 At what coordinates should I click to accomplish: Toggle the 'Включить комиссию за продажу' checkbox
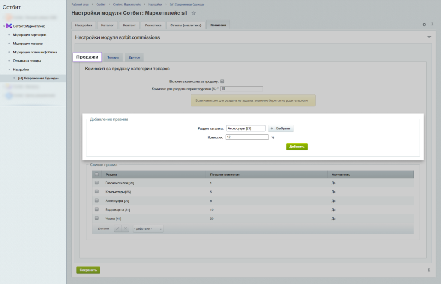click(x=222, y=81)
